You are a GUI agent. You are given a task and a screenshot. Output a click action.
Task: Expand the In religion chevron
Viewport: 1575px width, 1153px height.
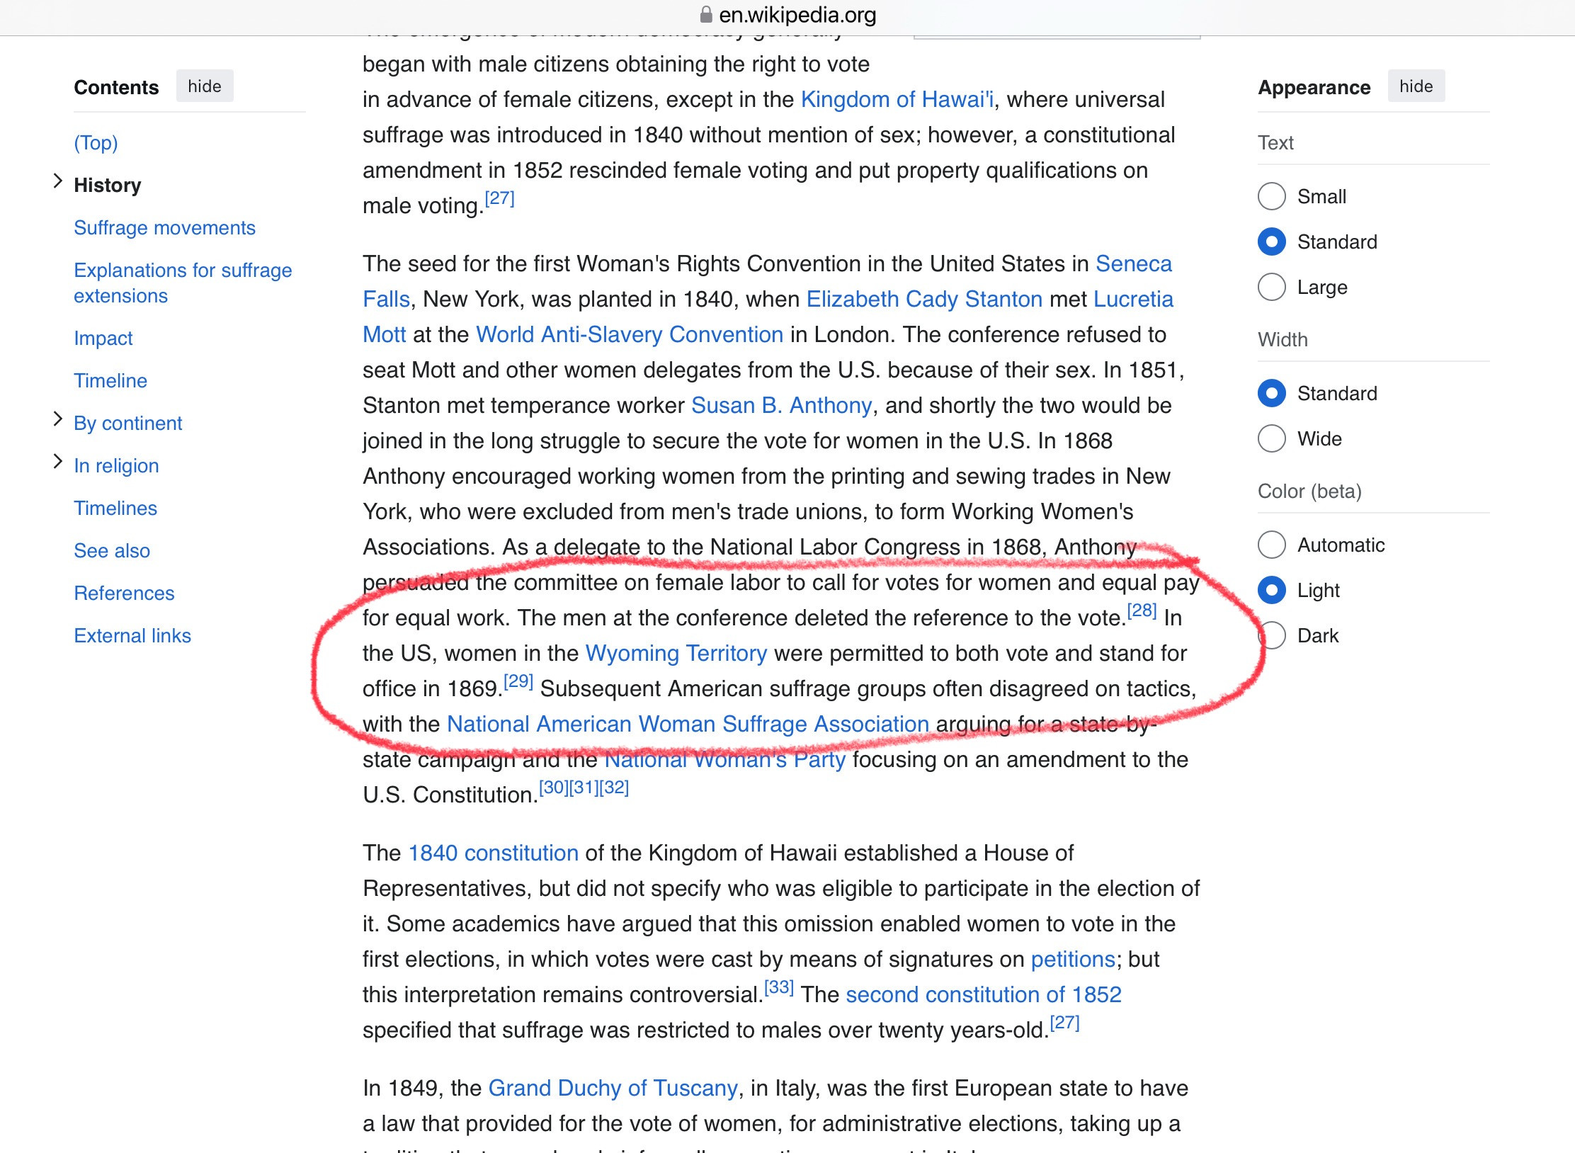click(57, 462)
